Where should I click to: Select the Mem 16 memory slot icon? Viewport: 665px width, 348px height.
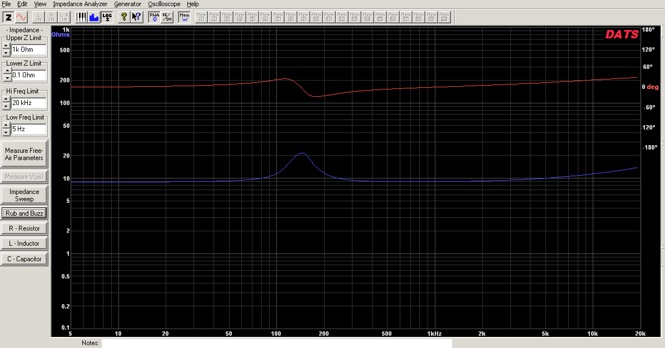coord(393,17)
